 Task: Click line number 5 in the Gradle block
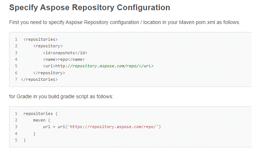click(16, 140)
